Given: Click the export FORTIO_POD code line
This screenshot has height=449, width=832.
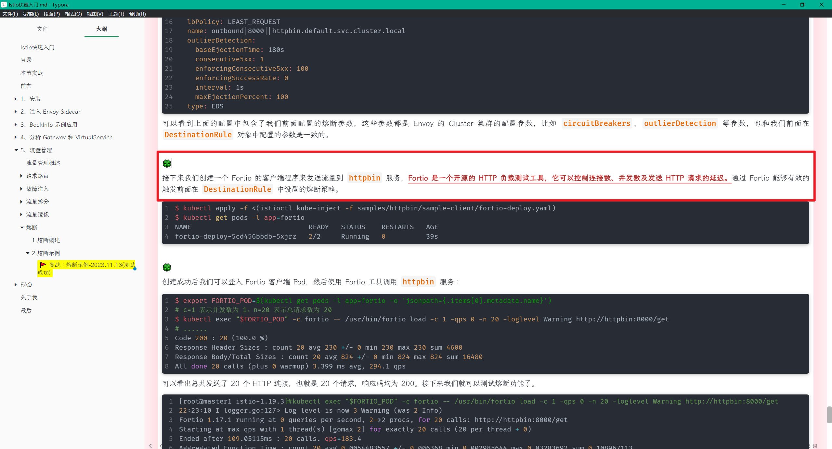Looking at the screenshot, I should pos(363,301).
